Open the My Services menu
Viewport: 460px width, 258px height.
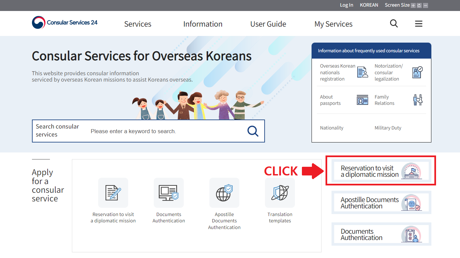(x=333, y=24)
